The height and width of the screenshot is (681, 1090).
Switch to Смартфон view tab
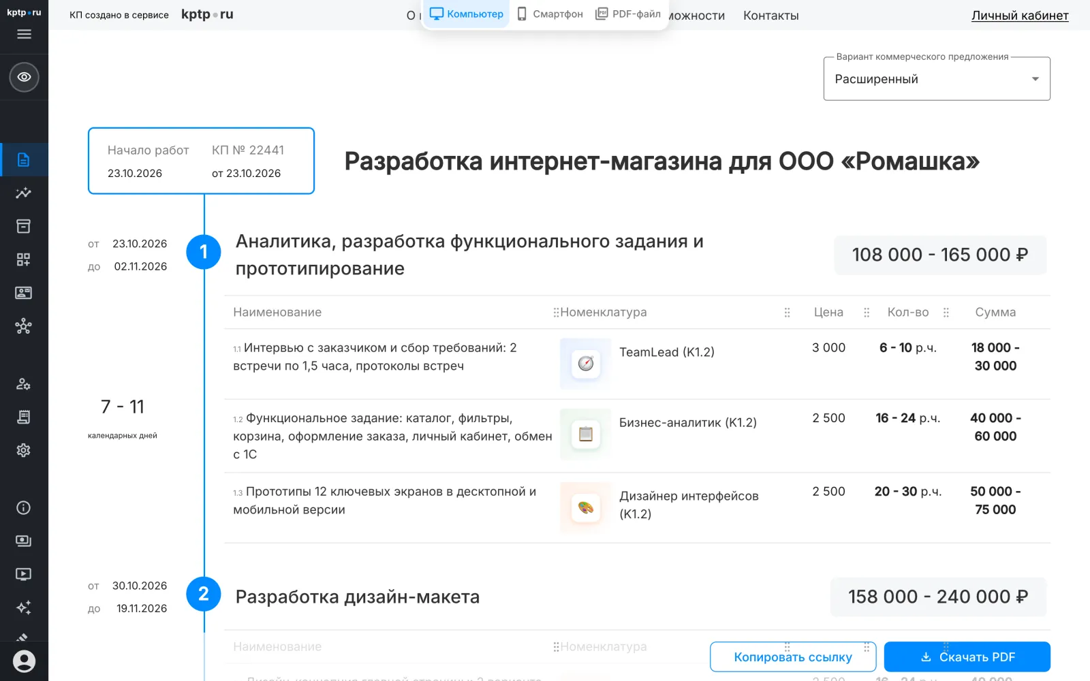[x=550, y=14]
